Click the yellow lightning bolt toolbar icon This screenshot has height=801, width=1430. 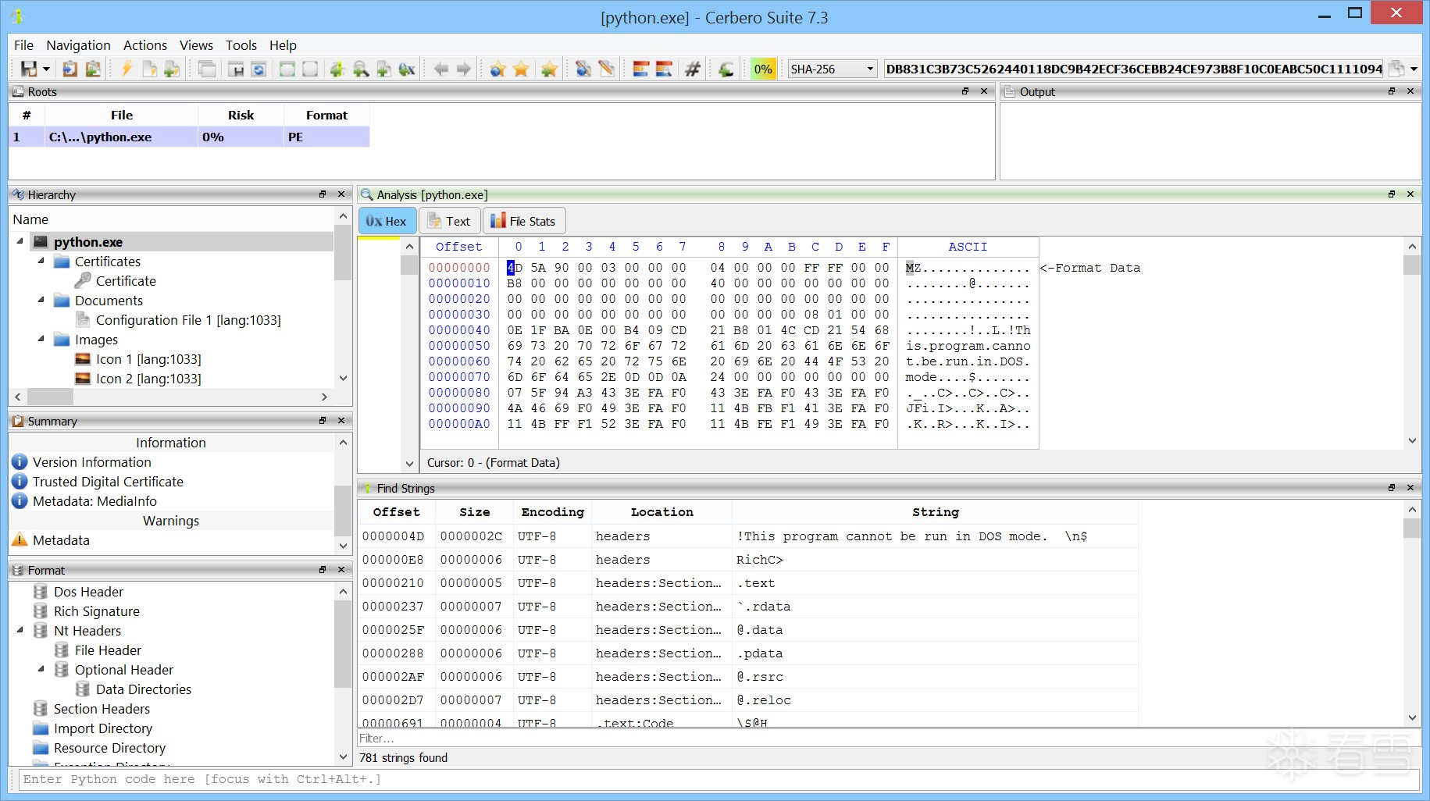tap(127, 69)
